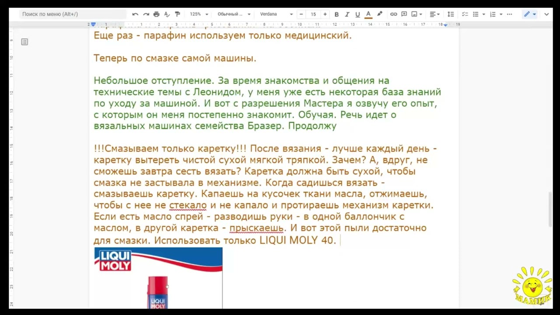The height and width of the screenshot is (315, 560).
Task: Click the line «Теперь по смазке самой машины.»
Action: (175, 58)
